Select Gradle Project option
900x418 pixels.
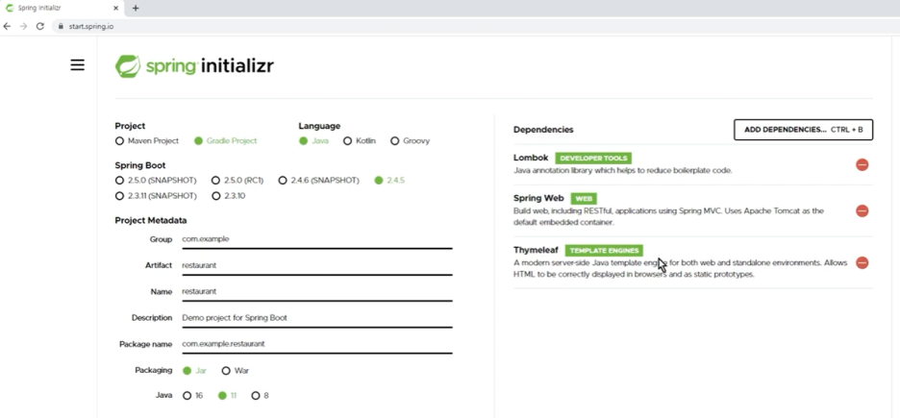pyautogui.click(x=226, y=140)
